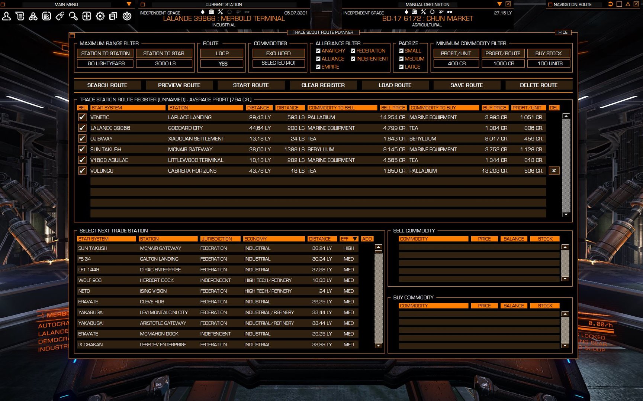Open the gear settings icon
The image size is (643, 401).
[100, 16]
